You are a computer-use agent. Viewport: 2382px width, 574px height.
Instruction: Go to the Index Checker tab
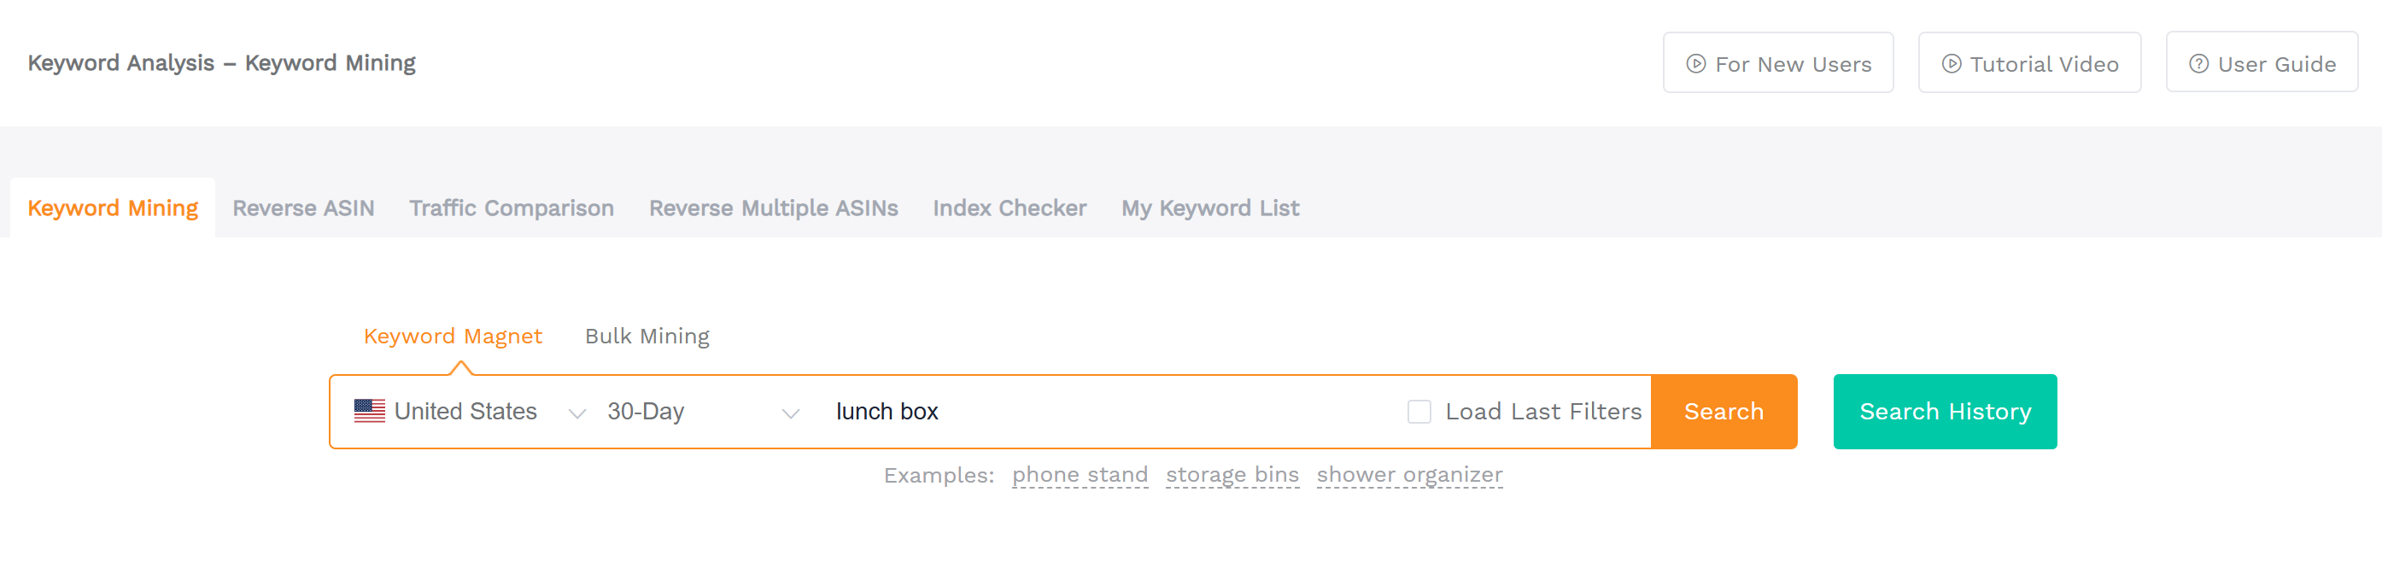tap(1009, 208)
